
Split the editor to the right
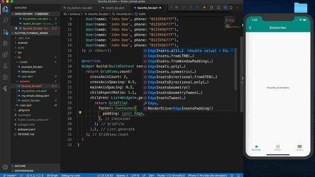231,8
